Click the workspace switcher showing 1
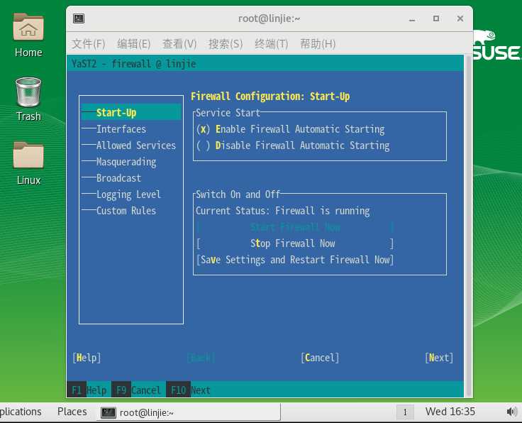This screenshot has height=423, width=522. pyautogui.click(x=405, y=412)
